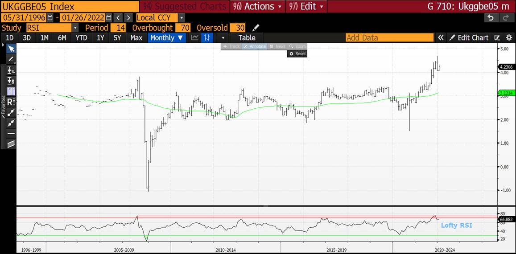This screenshot has height=254, width=516.
Task: Click the 3.1214 moving average label
Action: click(x=507, y=93)
